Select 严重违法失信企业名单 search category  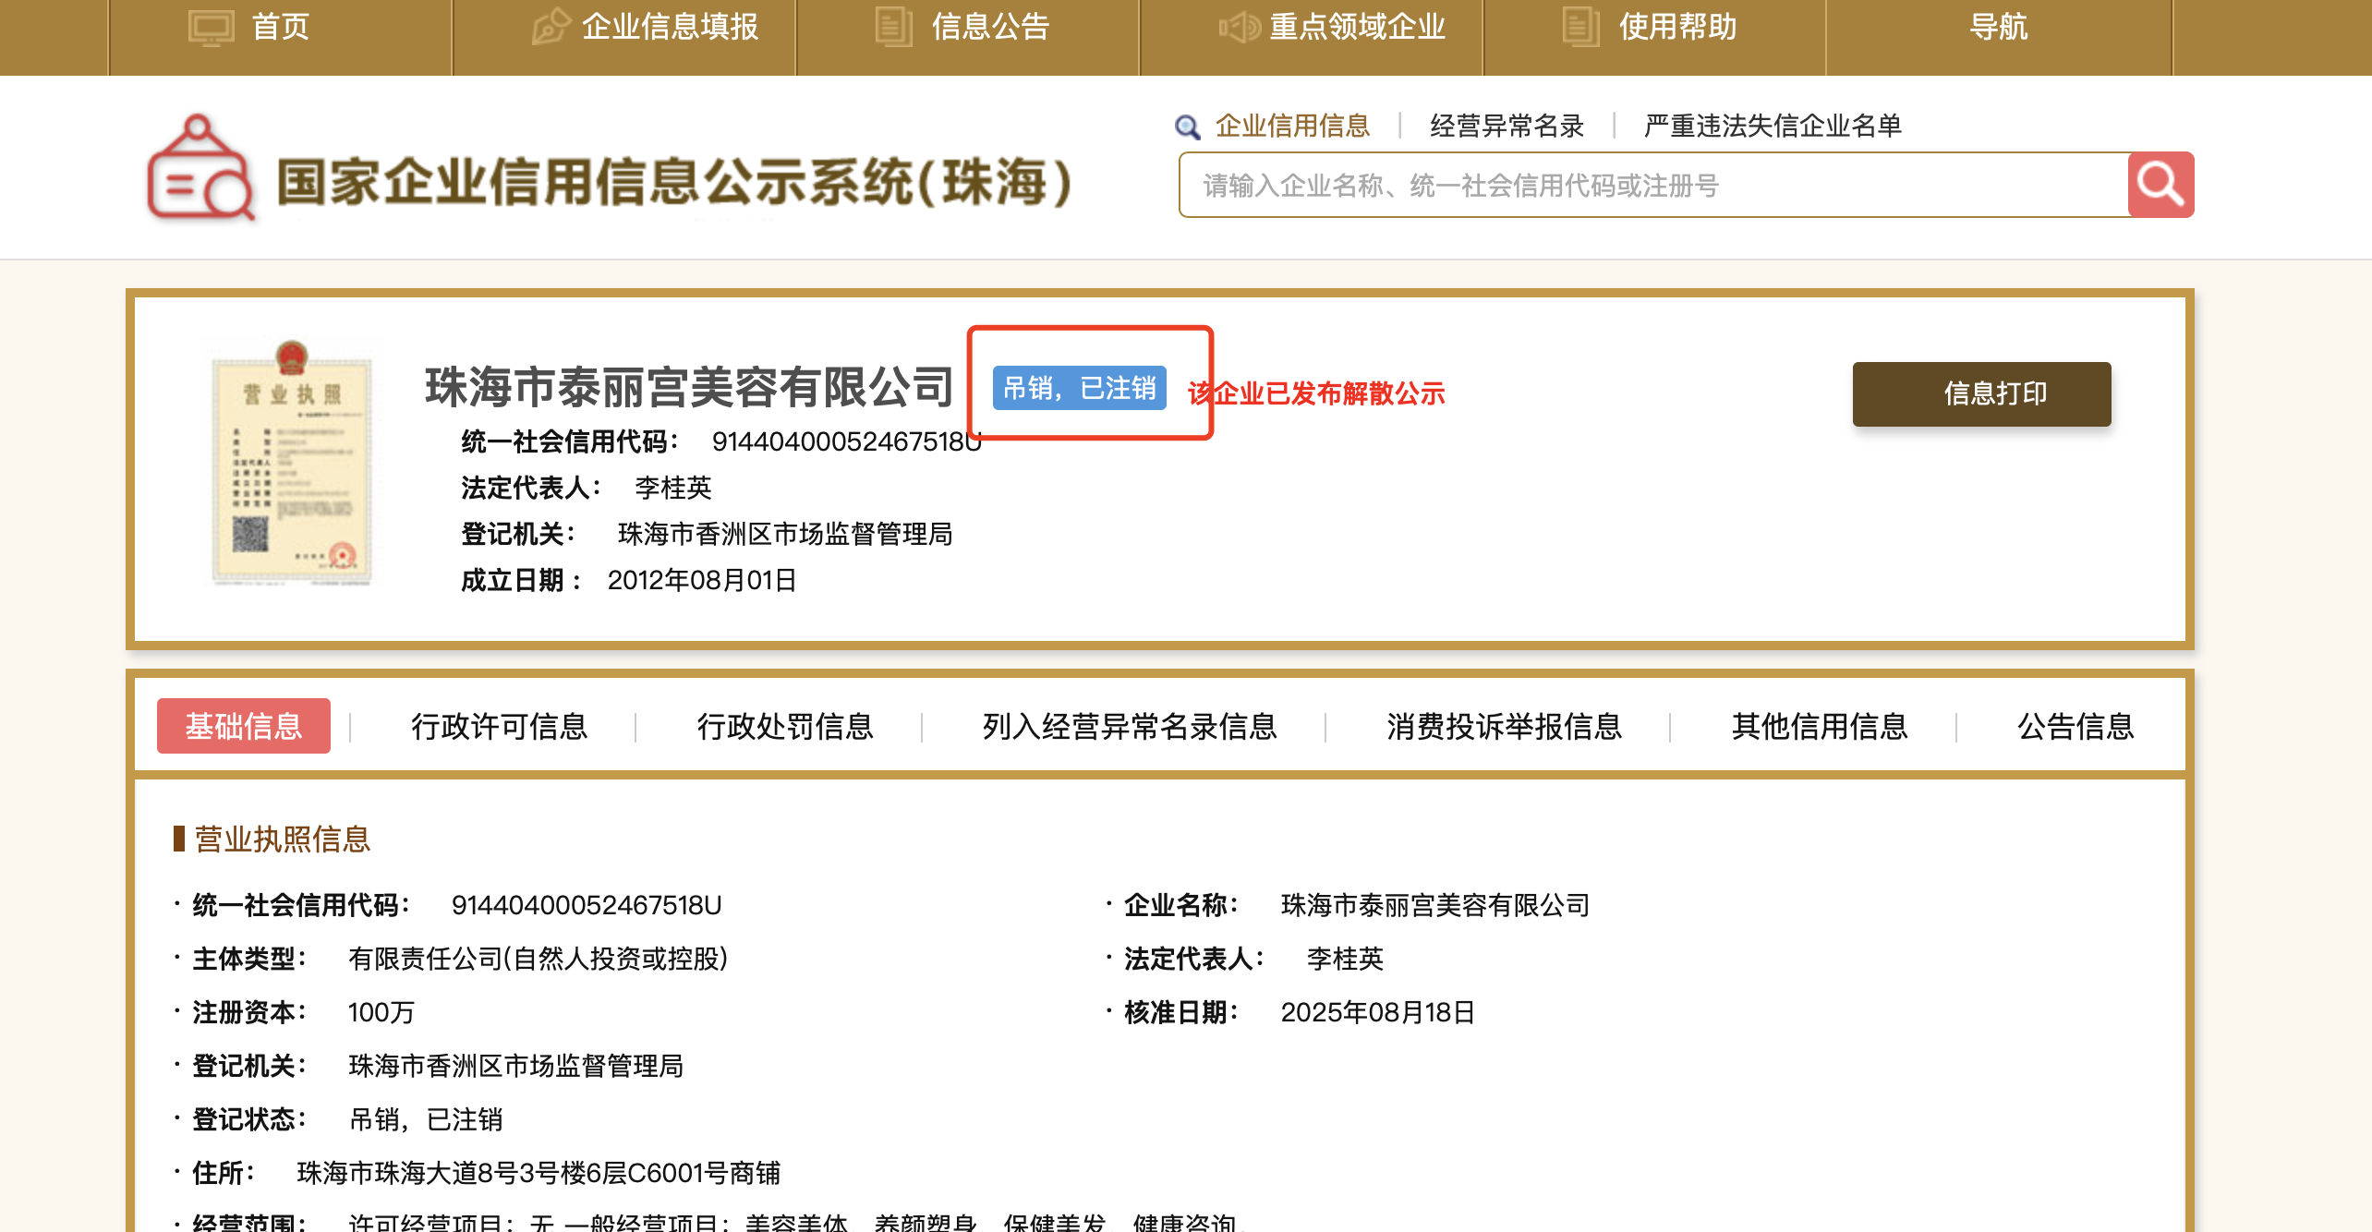click(x=1773, y=126)
